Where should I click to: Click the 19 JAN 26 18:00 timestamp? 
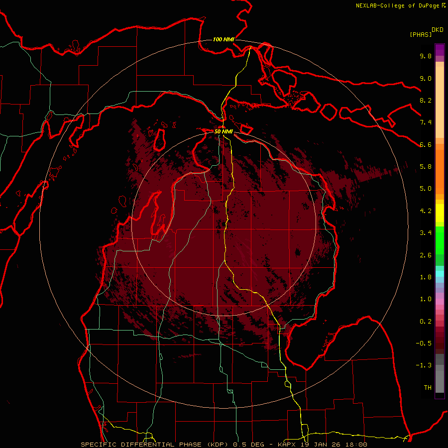coord(334,445)
